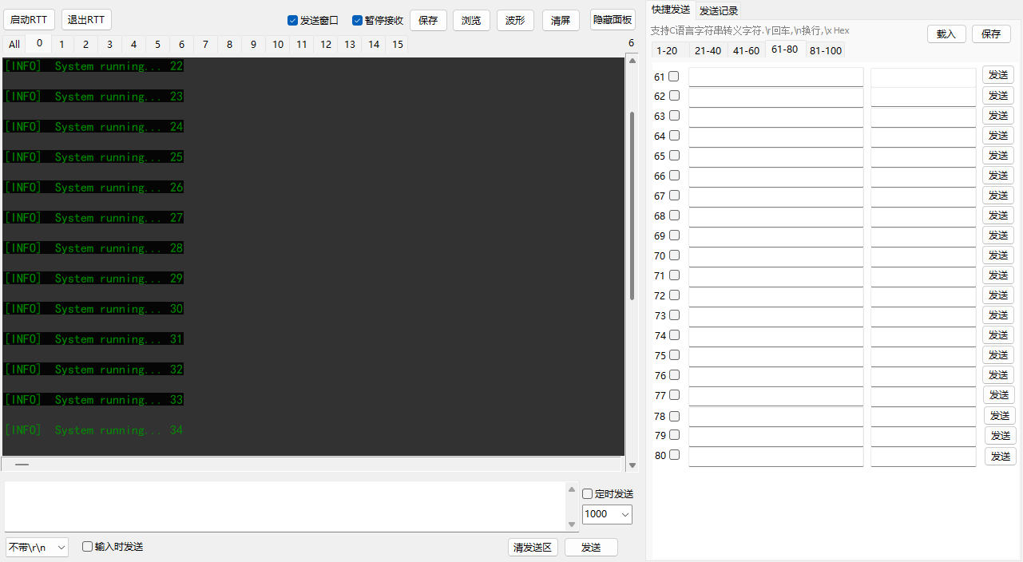Disable the 发送窗口 checkbox
Image resolution: width=1023 pixels, height=562 pixels.
point(293,20)
